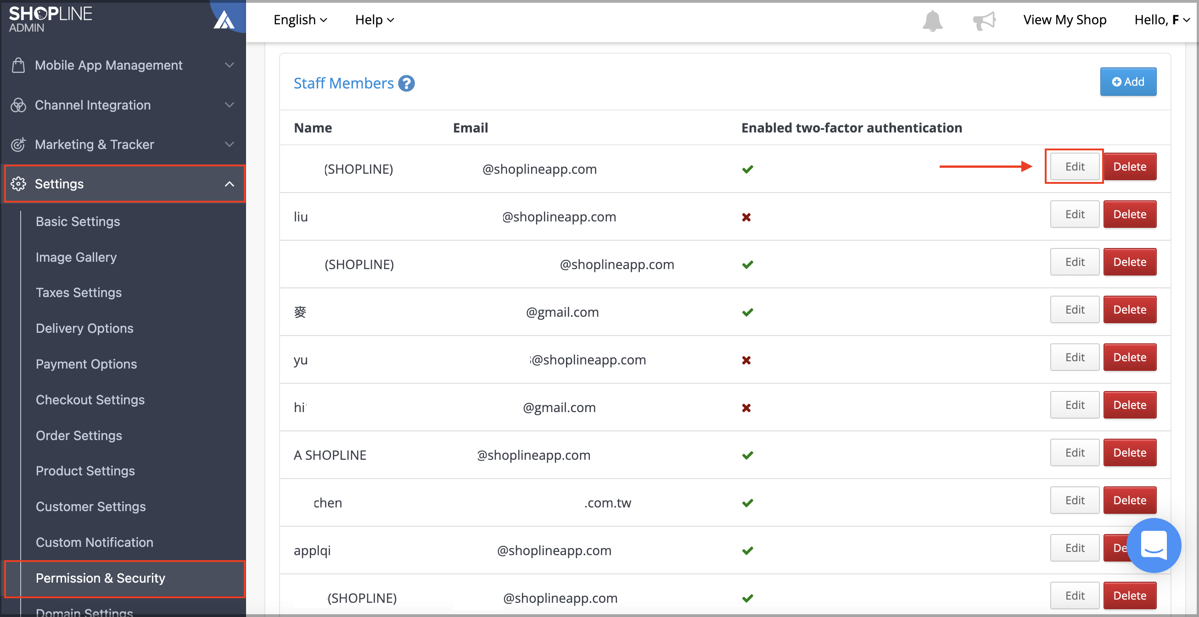Screen dimensions: 1199x617
Task: Click the notification bell icon
Action: coord(932,21)
